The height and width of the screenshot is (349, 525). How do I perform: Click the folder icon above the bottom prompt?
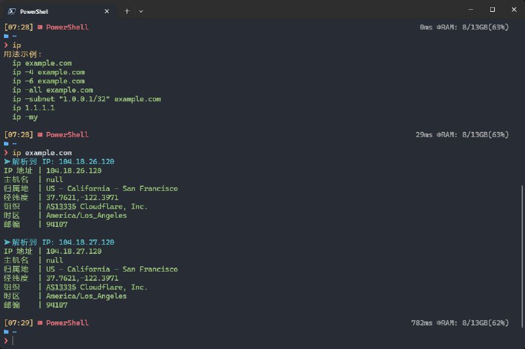7,332
